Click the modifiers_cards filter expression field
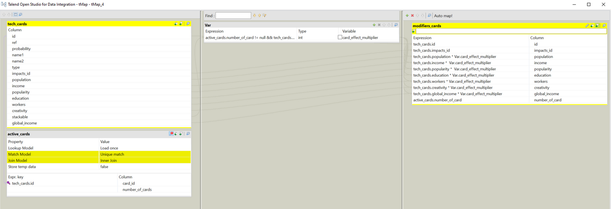The image size is (611, 209). [511, 31]
